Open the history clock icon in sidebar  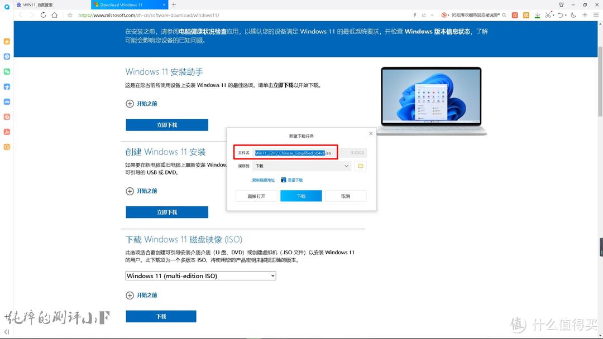tap(7, 56)
